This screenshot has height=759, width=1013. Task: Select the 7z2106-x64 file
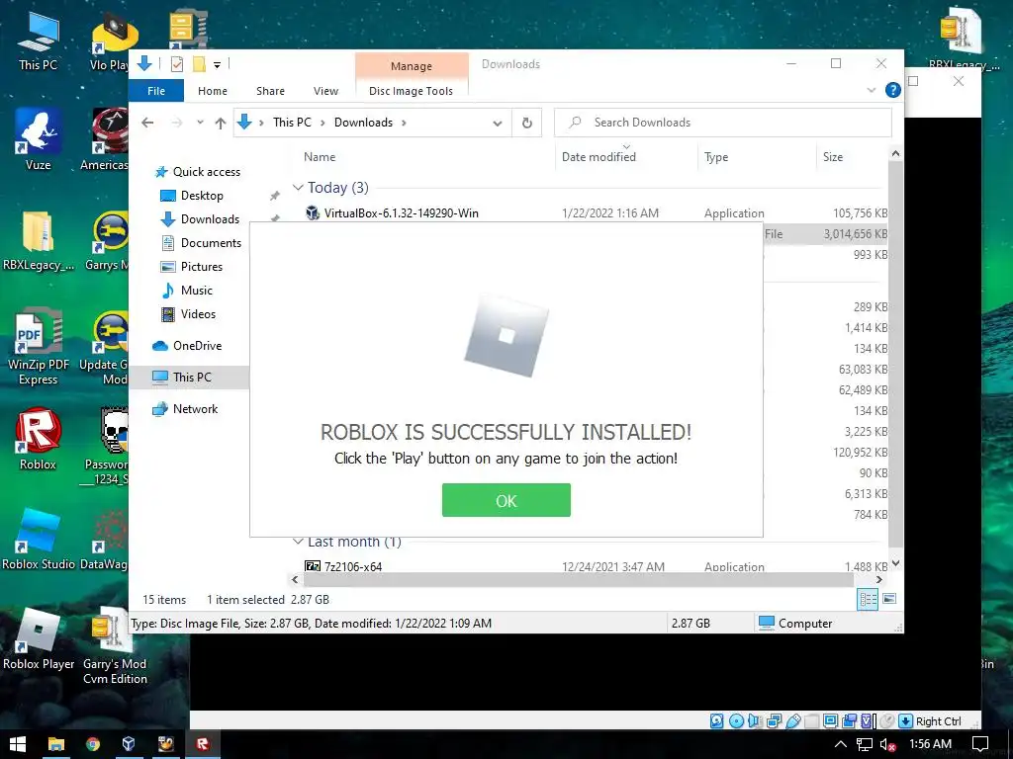click(x=352, y=566)
